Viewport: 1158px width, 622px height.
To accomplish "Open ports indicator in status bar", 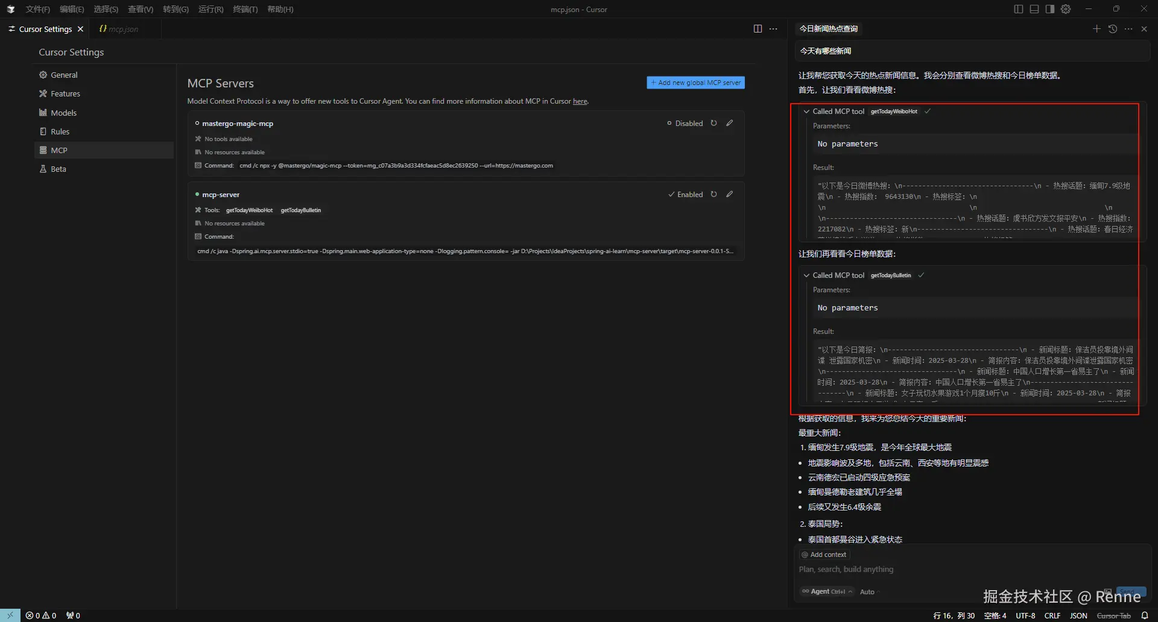I will coord(73,615).
